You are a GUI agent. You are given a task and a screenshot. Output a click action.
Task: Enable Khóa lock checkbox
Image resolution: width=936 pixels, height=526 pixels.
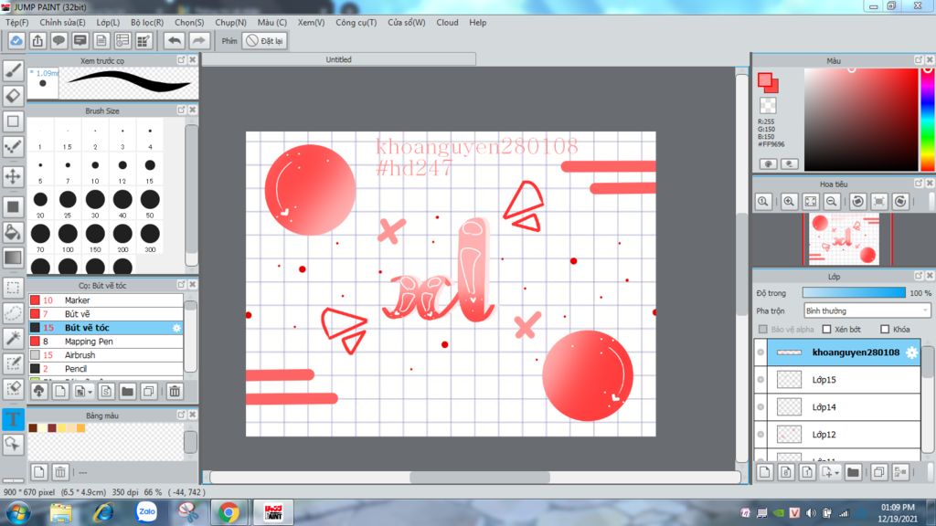885,329
